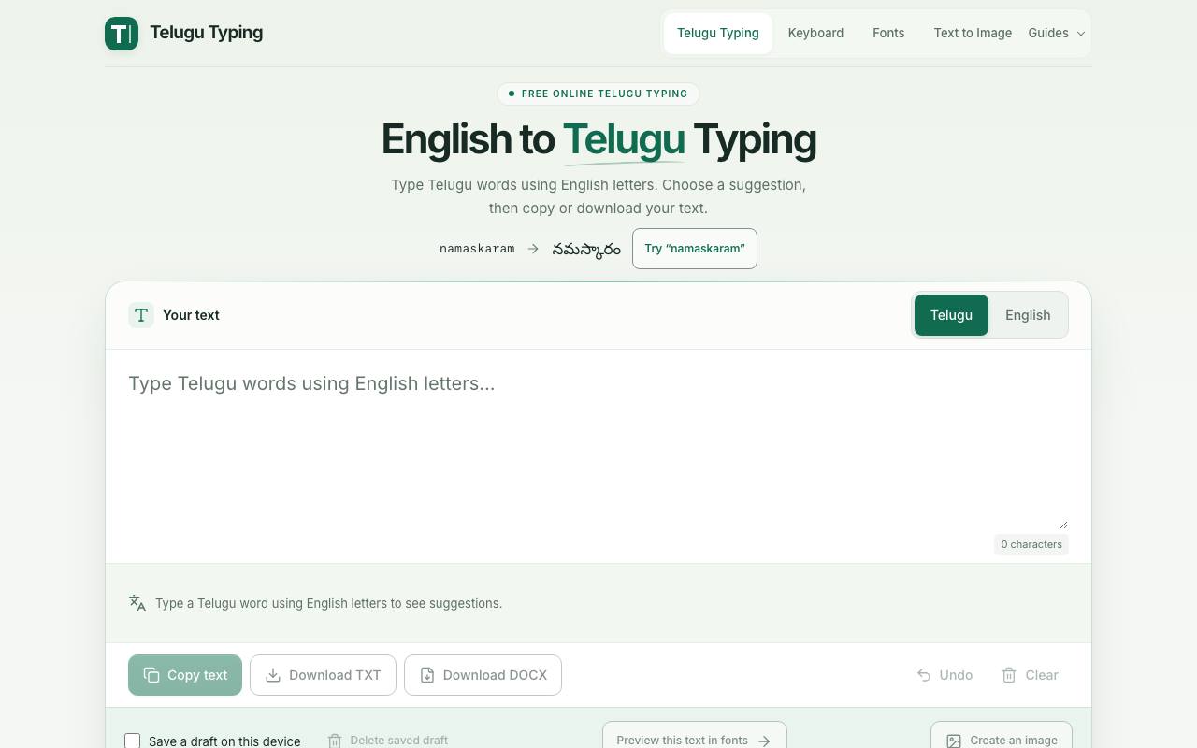Click the Your text T icon
Image resolution: width=1197 pixels, height=748 pixels.
click(x=141, y=315)
